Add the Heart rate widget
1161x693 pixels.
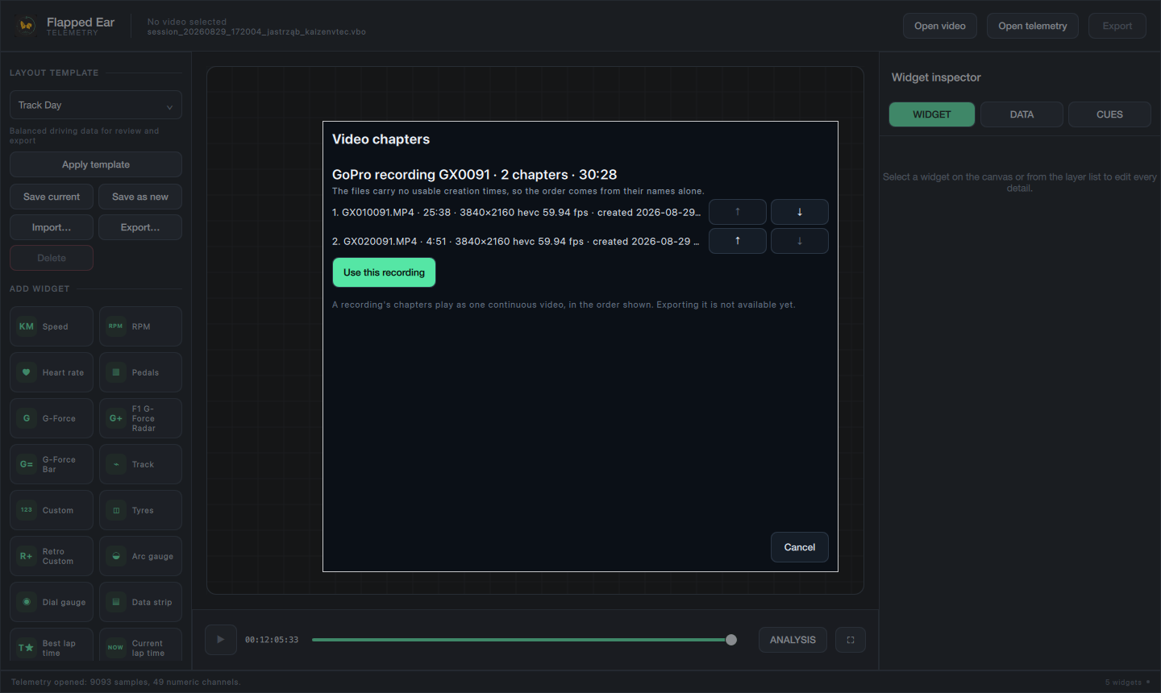click(52, 372)
